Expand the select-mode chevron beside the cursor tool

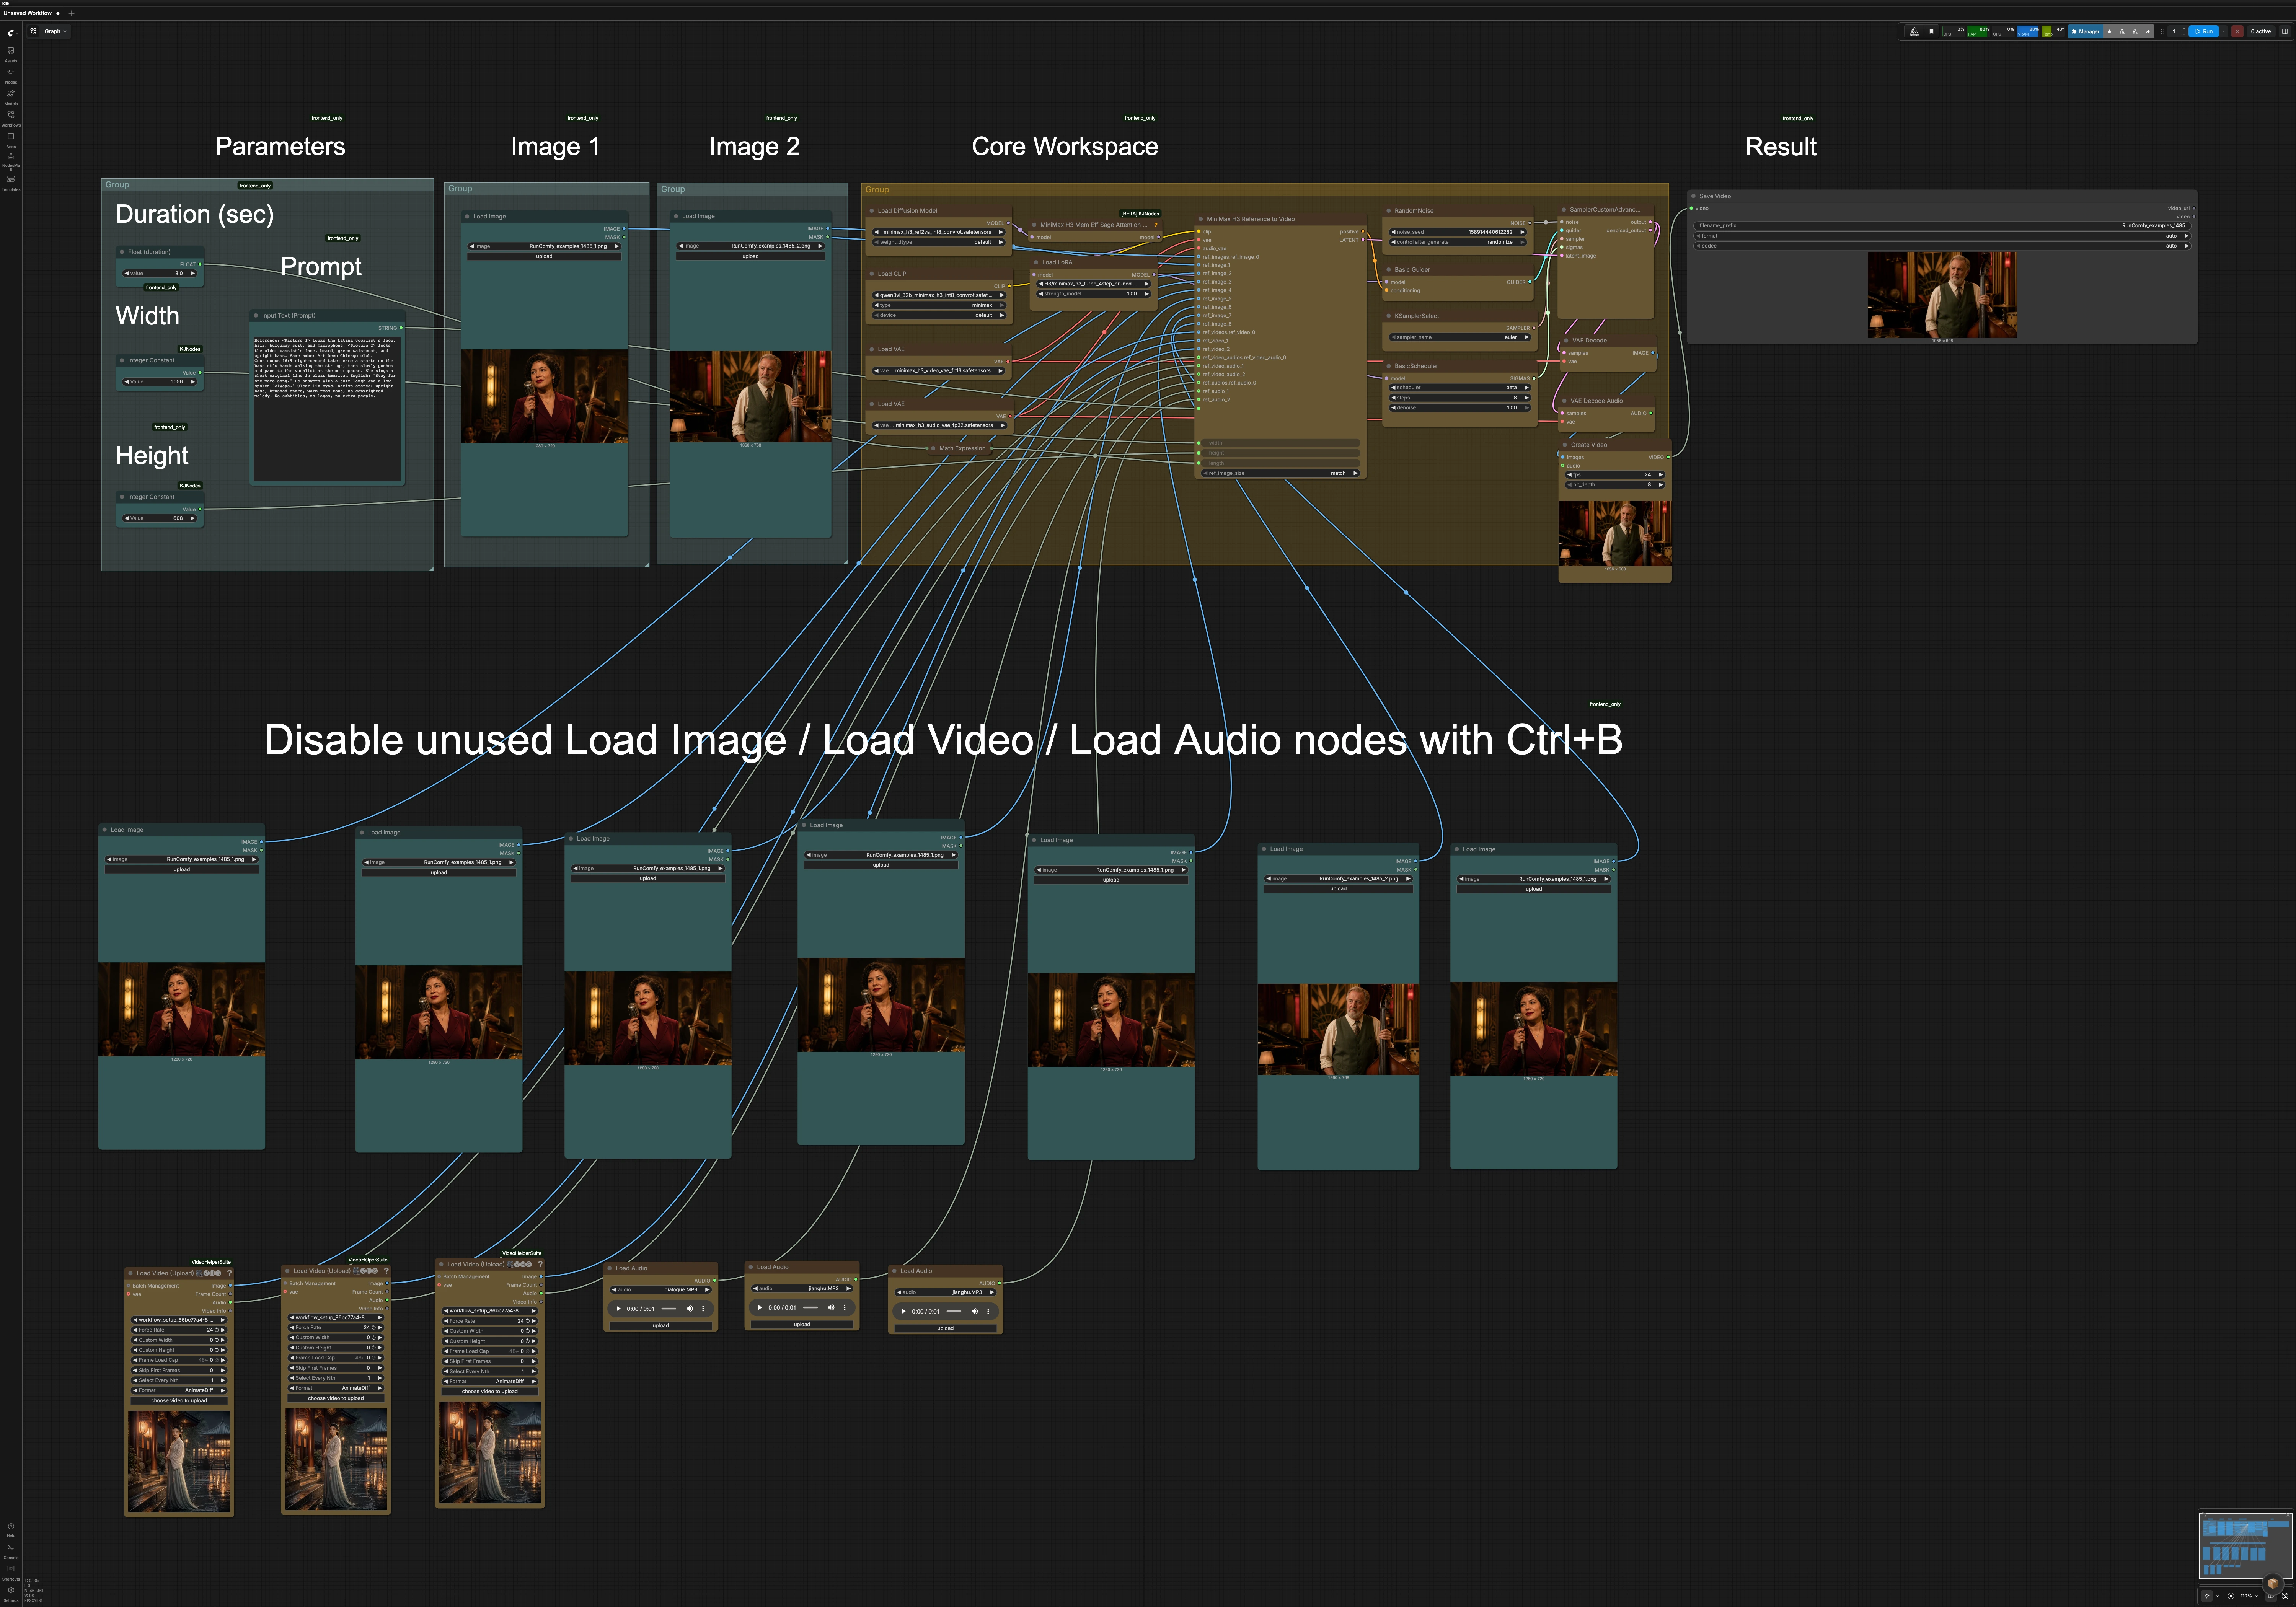(2217, 1596)
